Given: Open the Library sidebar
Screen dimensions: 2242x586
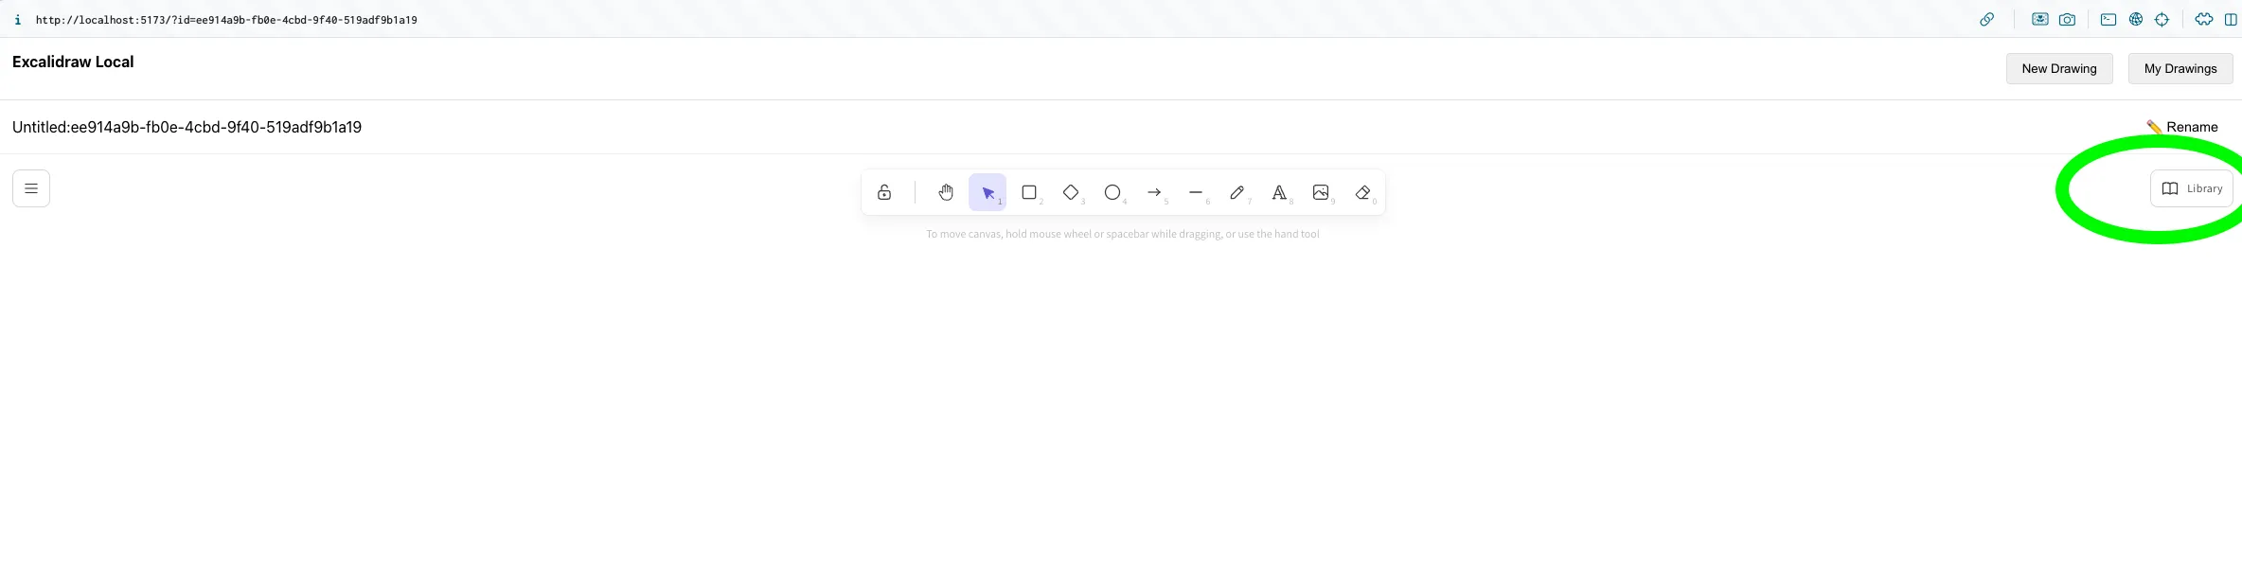Looking at the screenshot, I should pyautogui.click(x=2192, y=188).
